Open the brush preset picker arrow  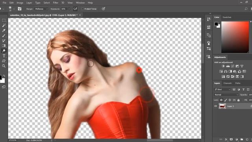(14, 9)
